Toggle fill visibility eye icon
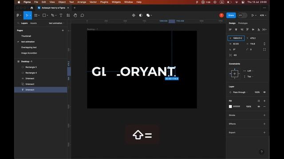 (259, 106)
